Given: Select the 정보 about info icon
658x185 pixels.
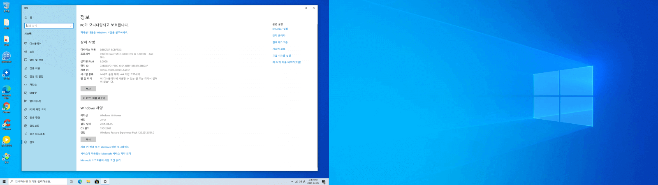Looking at the screenshot, I should pyautogui.click(x=26, y=142).
